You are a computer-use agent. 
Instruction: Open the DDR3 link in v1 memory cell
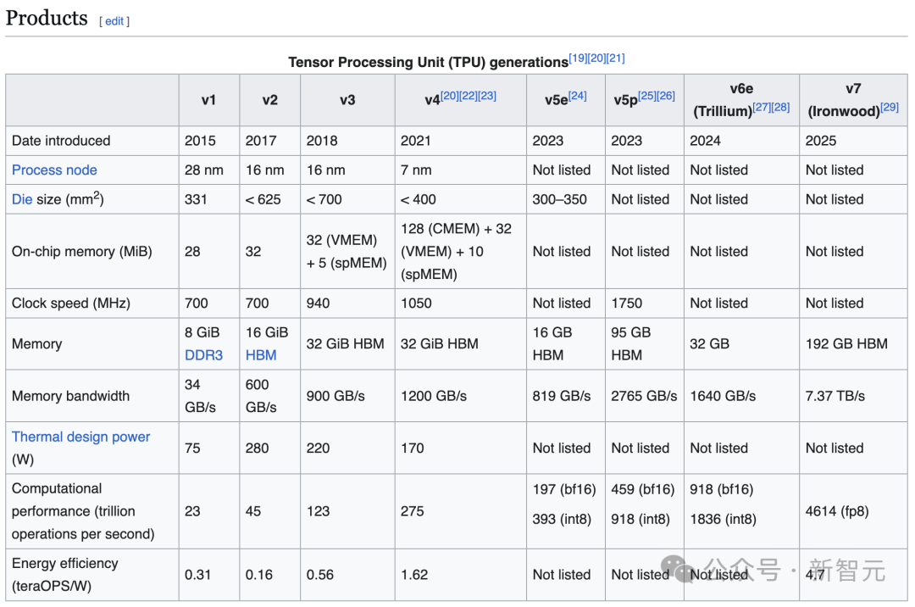pyautogui.click(x=203, y=355)
